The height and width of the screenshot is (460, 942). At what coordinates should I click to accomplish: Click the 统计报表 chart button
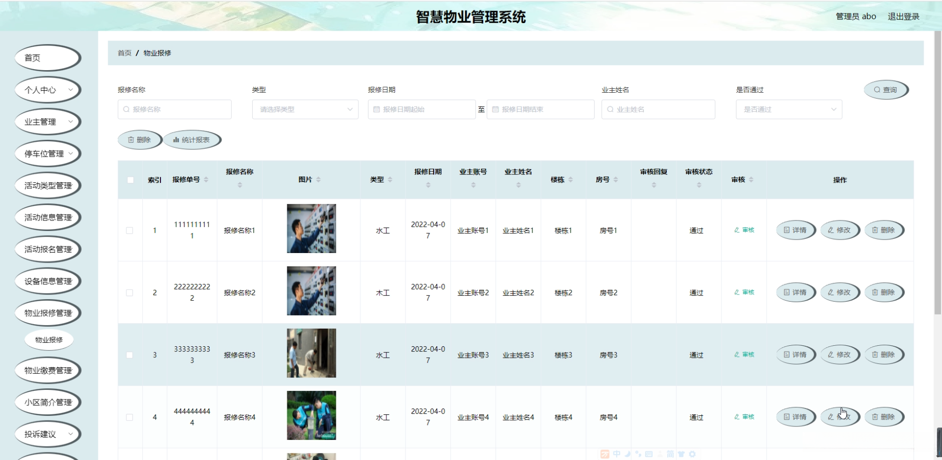tap(192, 140)
